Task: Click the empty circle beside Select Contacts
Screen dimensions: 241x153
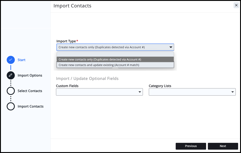Action: point(11,91)
